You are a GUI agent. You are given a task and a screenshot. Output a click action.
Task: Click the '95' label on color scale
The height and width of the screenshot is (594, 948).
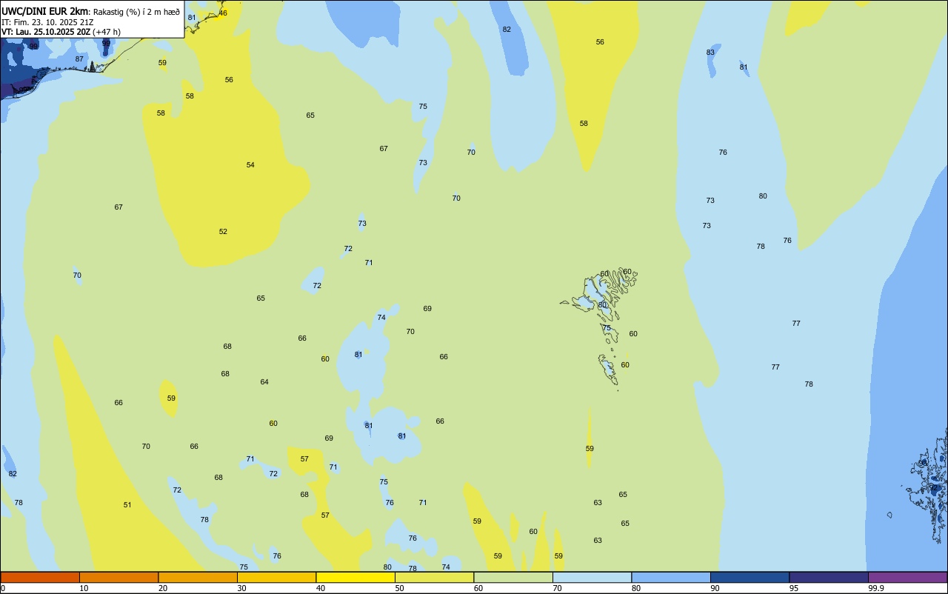point(794,588)
